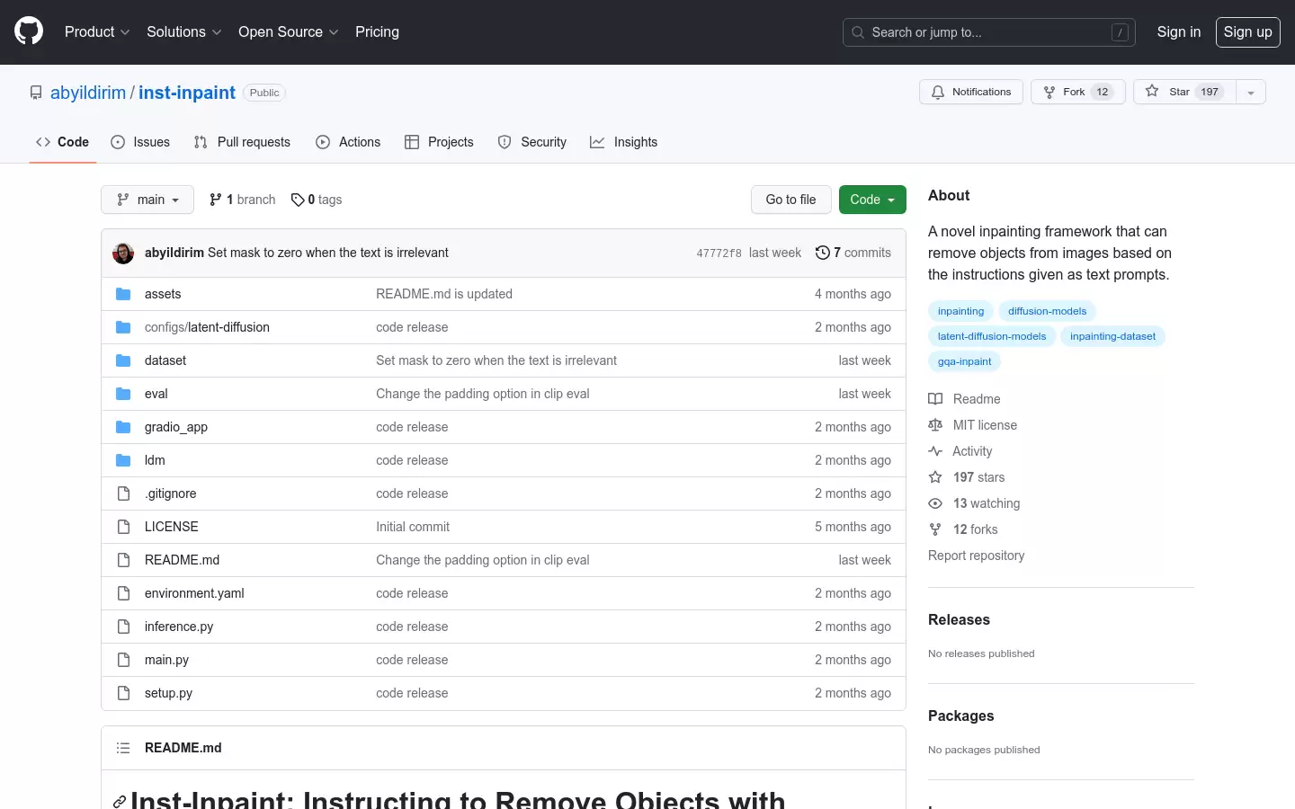Click the branch icon next to 1 branch
This screenshot has width=1295, height=809.
point(216,200)
